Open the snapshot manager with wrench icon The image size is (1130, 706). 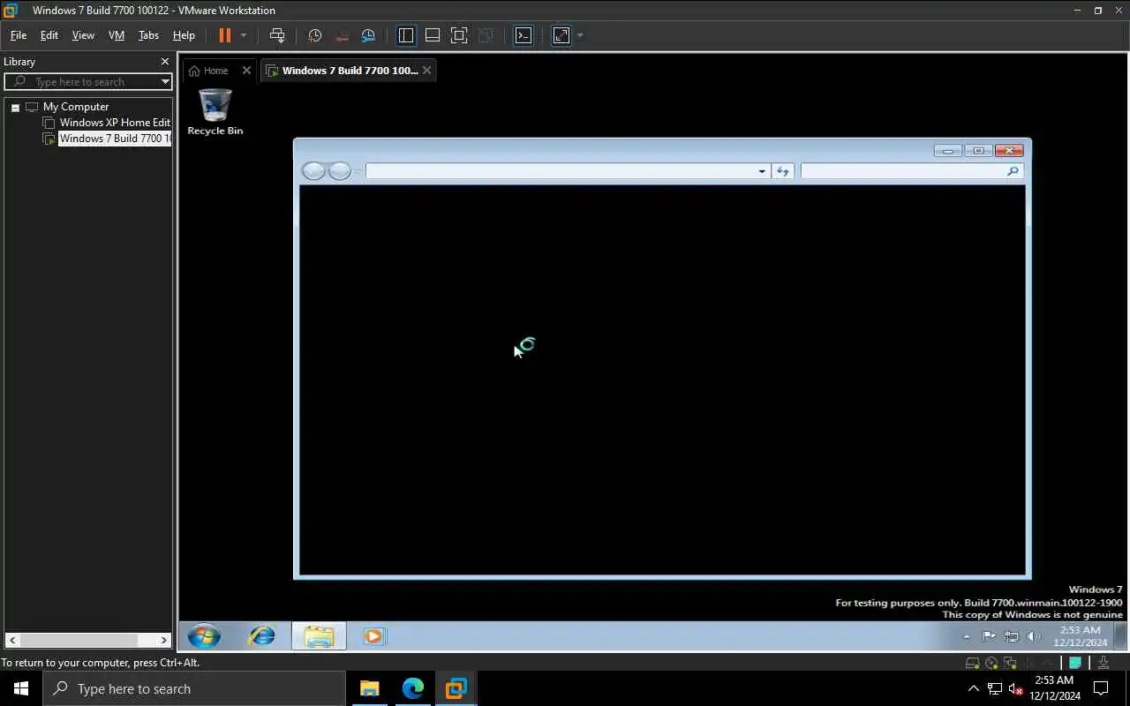point(368,35)
